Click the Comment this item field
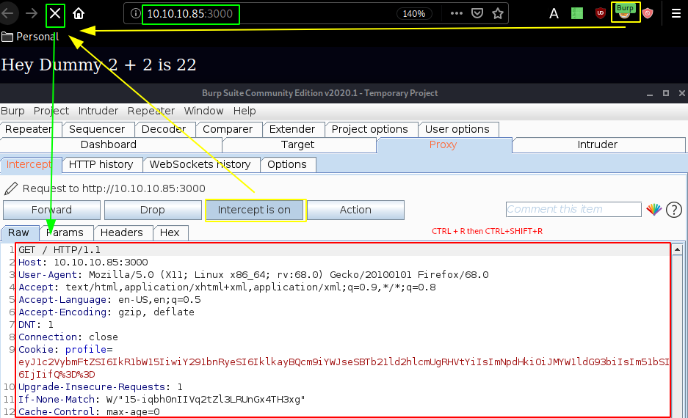This screenshot has width=688, height=418. point(573,210)
